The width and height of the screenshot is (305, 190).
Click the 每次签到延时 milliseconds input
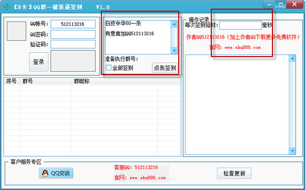pos(240,25)
